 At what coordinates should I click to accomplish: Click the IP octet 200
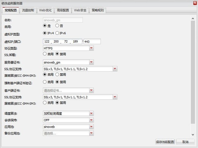tap(56, 41)
